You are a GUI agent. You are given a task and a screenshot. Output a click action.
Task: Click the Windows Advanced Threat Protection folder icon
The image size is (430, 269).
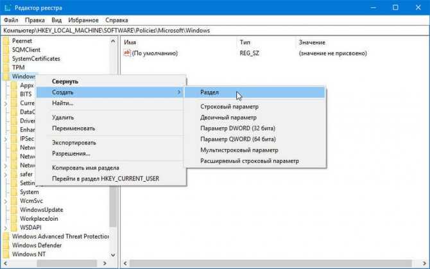coord(6,236)
